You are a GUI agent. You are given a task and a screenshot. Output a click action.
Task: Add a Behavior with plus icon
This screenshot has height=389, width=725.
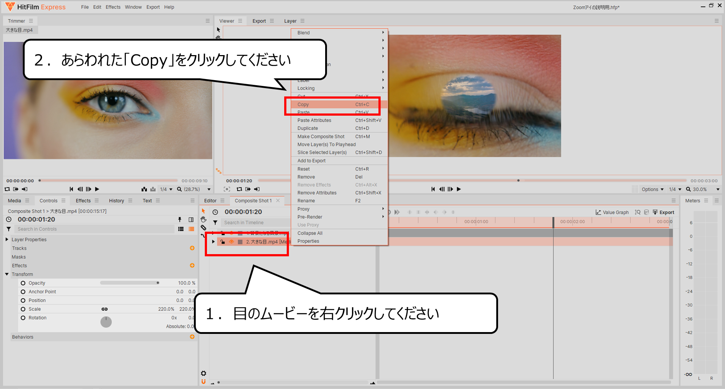(x=192, y=337)
